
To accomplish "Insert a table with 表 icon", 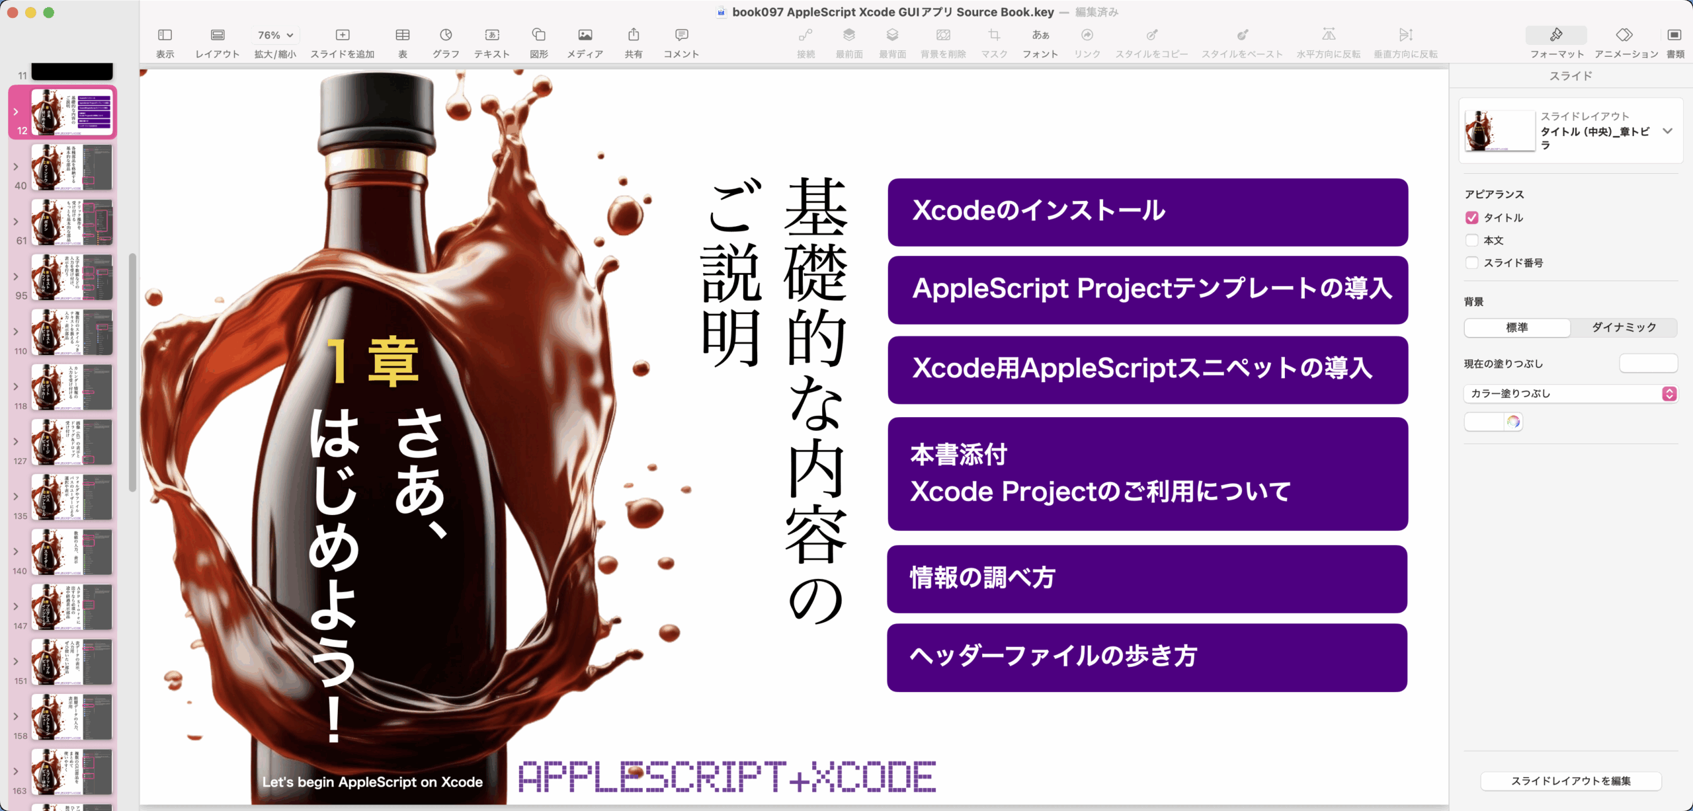I will pyautogui.click(x=403, y=35).
